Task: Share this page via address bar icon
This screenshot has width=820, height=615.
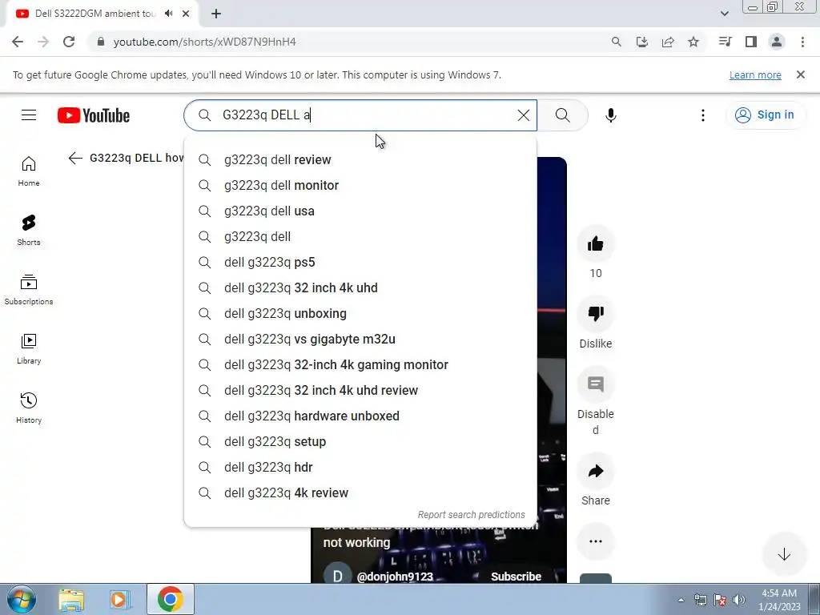Action: [668, 42]
